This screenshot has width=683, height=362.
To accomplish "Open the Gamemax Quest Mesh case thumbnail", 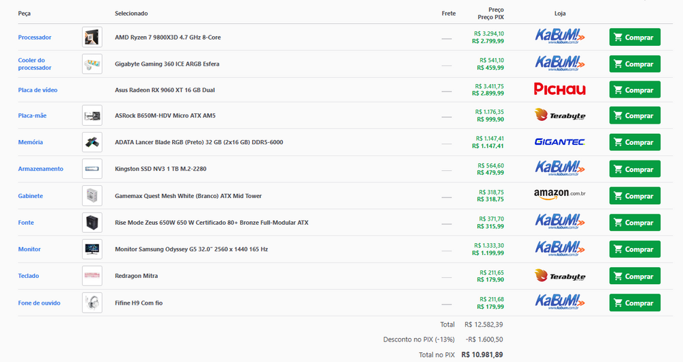I will click(x=92, y=195).
